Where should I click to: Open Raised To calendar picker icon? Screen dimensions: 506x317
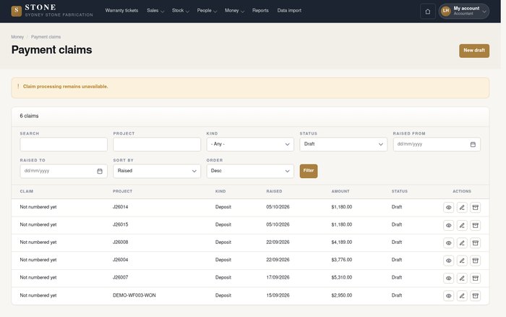pyautogui.click(x=100, y=172)
